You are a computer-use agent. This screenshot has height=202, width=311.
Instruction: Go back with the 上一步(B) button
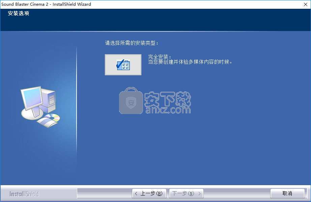coord(149,193)
